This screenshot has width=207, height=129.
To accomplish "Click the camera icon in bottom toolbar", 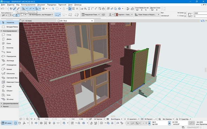I will point(101,123).
